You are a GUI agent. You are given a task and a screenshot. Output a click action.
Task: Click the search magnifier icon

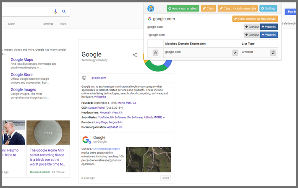[x=64, y=12]
